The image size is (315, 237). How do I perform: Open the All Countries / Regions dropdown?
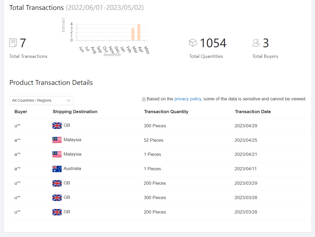[41, 101]
